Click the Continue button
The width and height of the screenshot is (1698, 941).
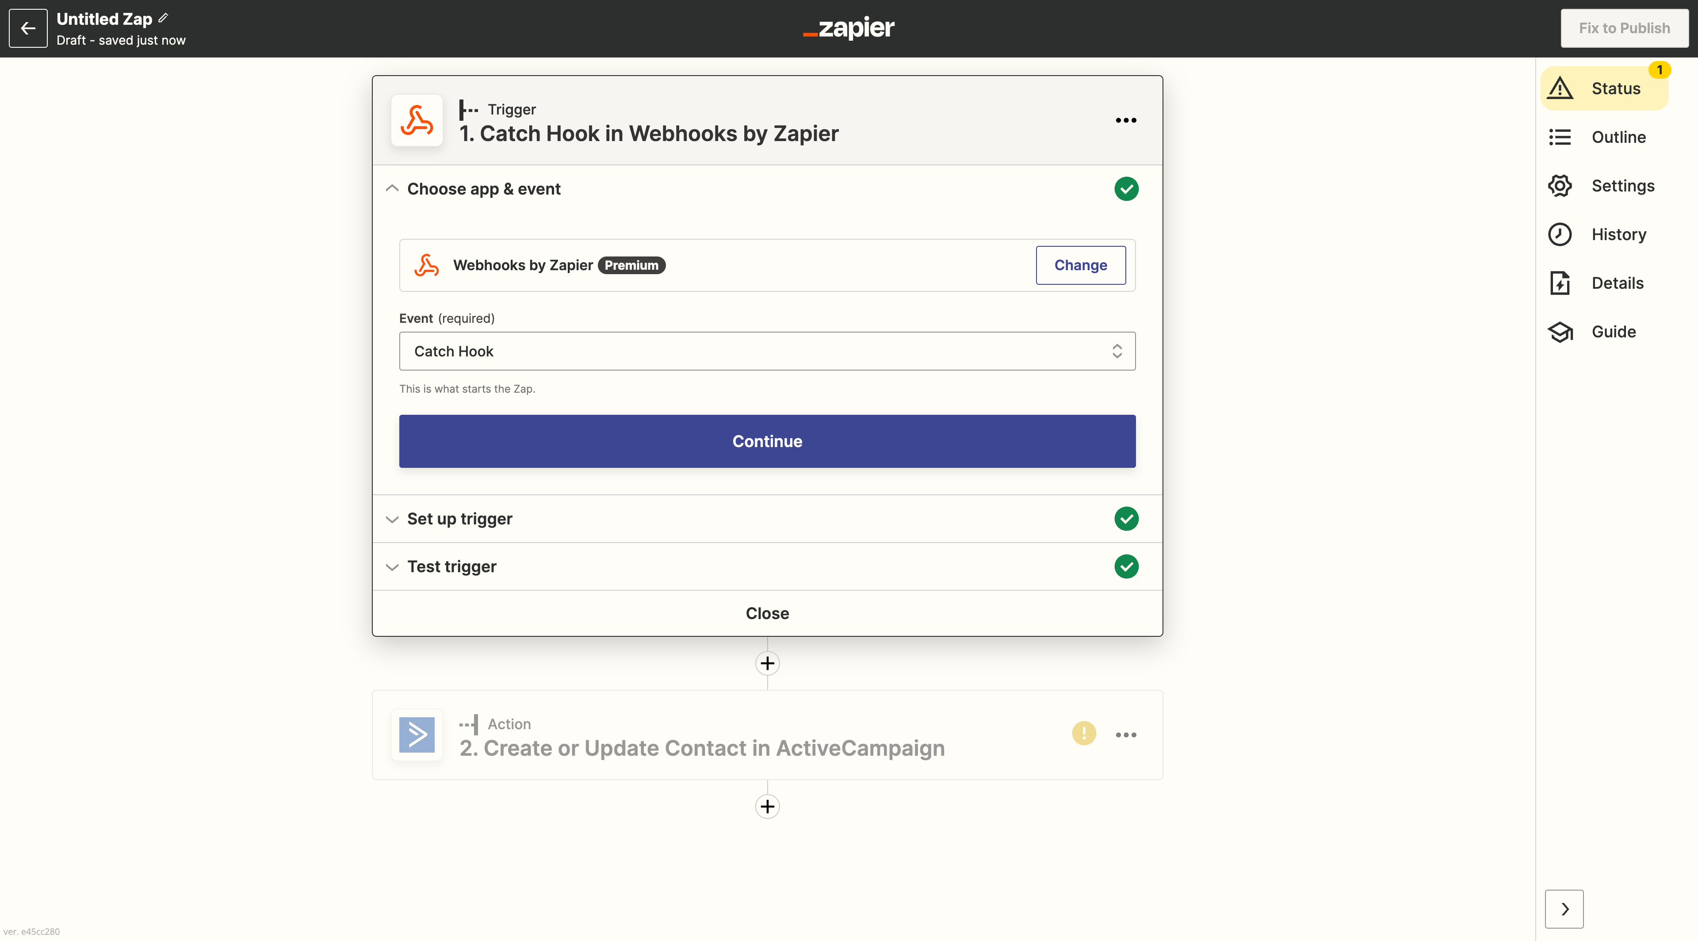click(x=767, y=441)
